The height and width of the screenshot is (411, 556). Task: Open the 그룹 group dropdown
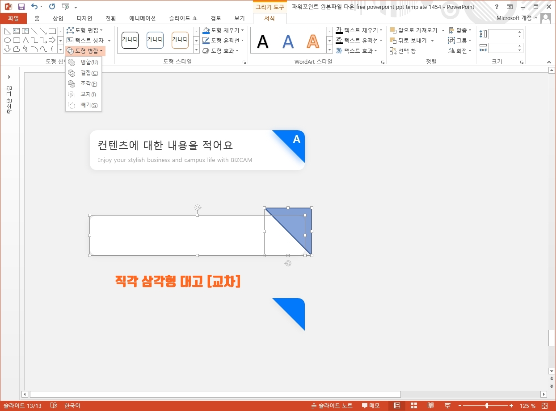click(x=460, y=41)
